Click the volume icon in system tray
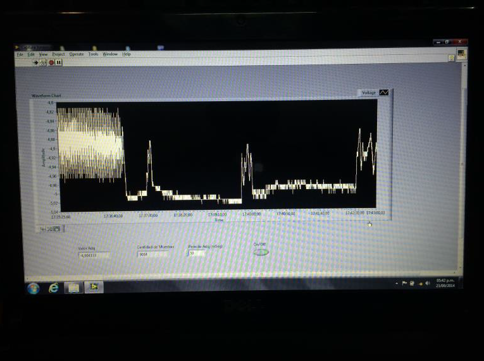The width and height of the screenshot is (484, 361). point(428,283)
